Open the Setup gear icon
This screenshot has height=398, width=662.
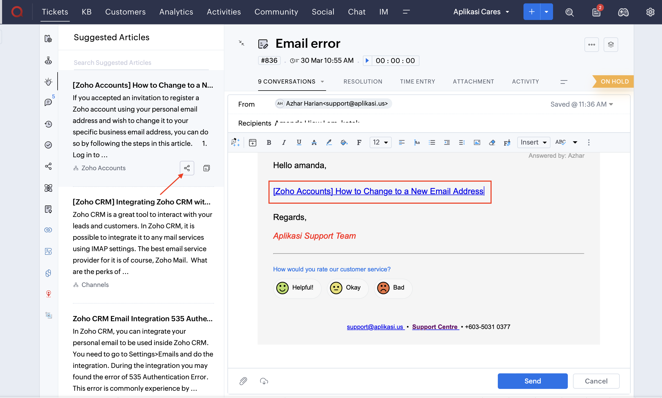coord(650,12)
